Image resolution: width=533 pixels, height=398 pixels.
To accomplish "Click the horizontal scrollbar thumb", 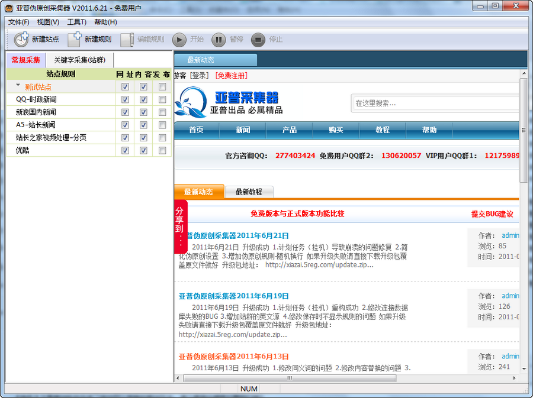I will pos(290,378).
